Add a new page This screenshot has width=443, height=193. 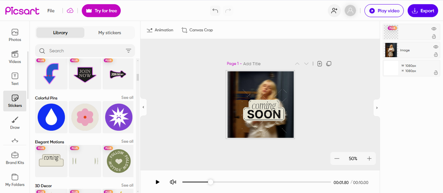point(319,64)
